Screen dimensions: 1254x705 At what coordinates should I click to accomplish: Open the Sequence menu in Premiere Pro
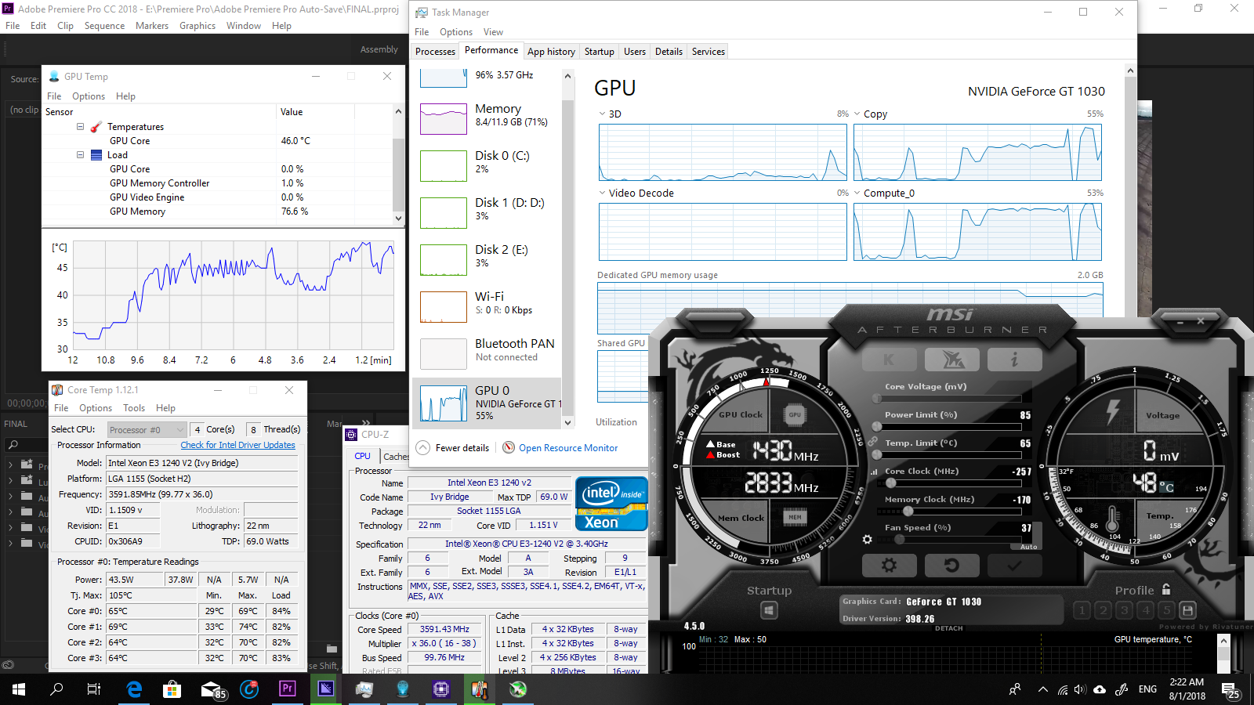coord(105,26)
